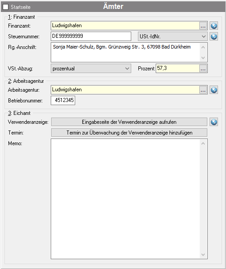The width and height of the screenshot is (226, 269).
Task: Focus the Steuernummer input field
Action: coord(91,36)
